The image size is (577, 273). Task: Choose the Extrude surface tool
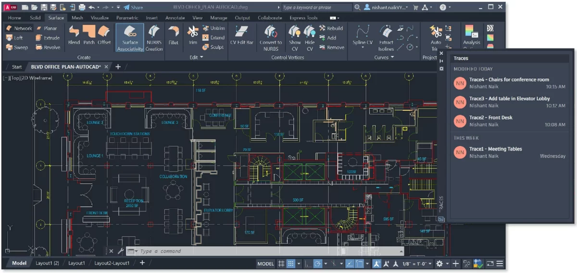48,38
